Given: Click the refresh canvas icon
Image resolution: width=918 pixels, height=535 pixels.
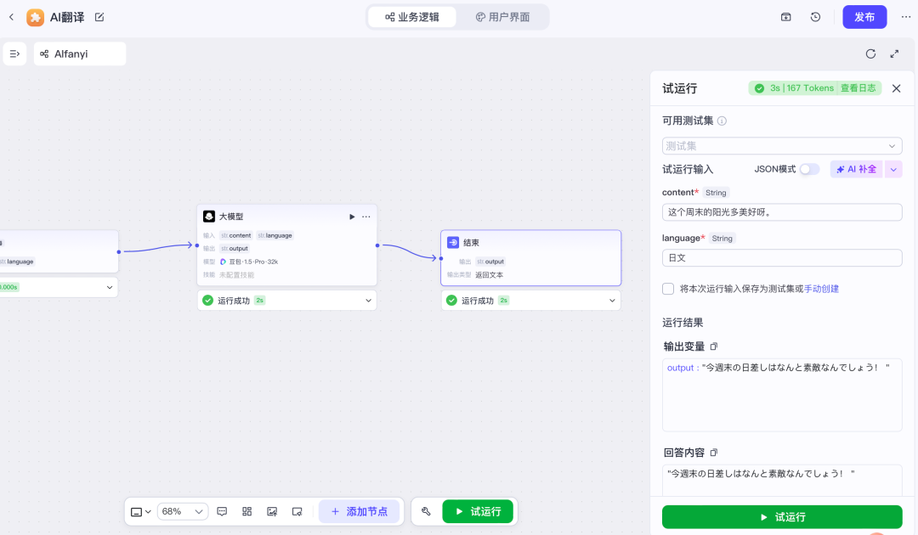Looking at the screenshot, I should [870, 53].
